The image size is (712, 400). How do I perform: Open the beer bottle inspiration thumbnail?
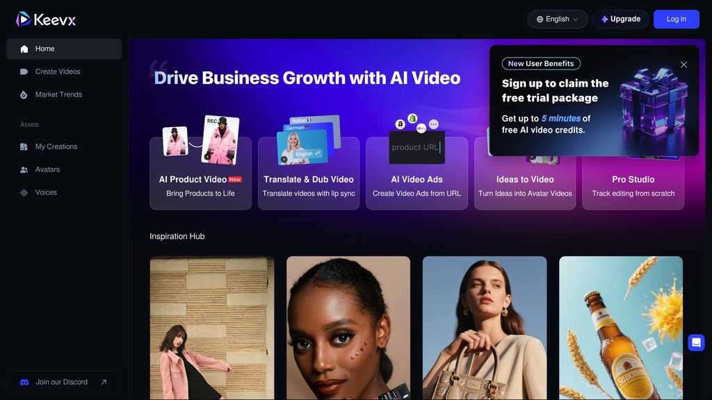coord(621,328)
